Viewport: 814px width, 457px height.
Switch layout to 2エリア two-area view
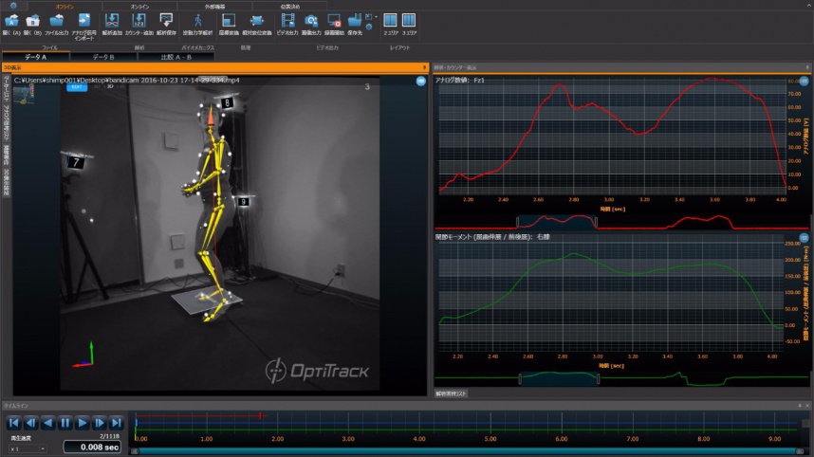coord(393,23)
